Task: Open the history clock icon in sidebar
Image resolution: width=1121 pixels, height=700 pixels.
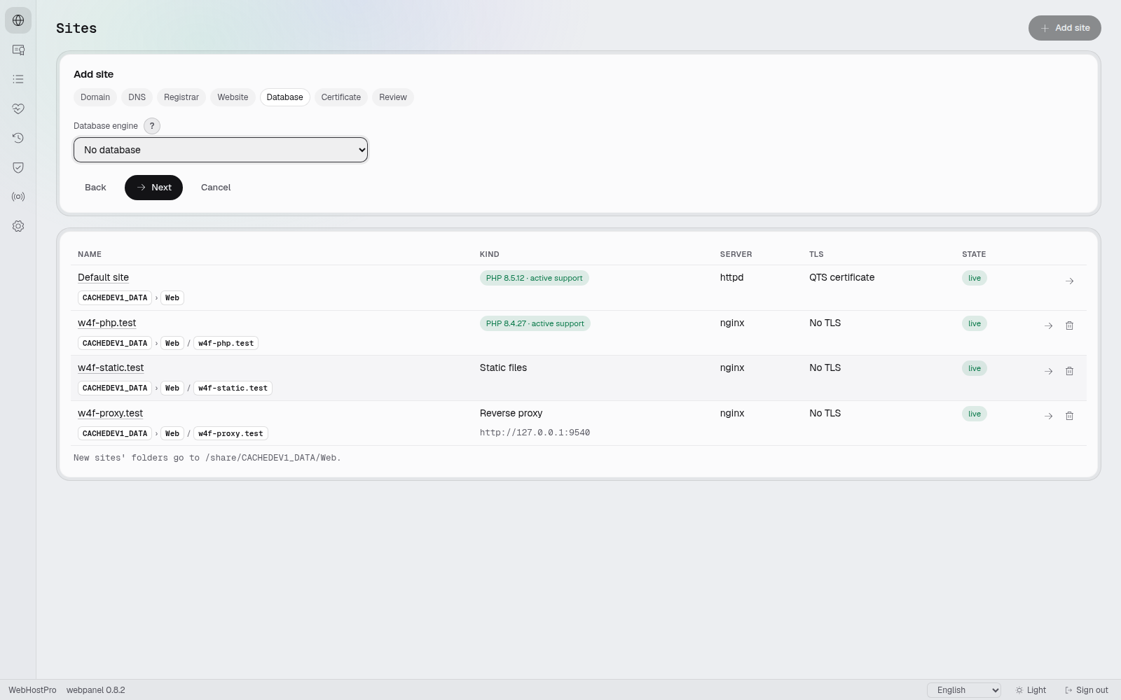Action: tap(18, 138)
